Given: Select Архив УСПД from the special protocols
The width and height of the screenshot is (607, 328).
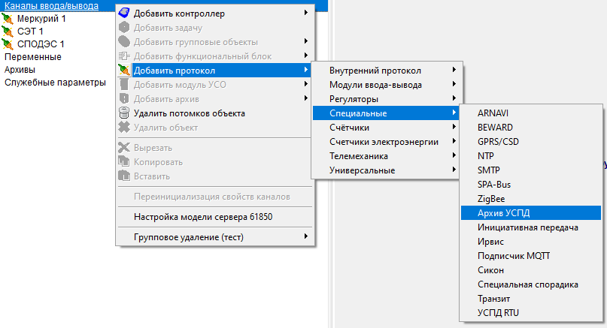Looking at the screenshot, I should point(503,213).
